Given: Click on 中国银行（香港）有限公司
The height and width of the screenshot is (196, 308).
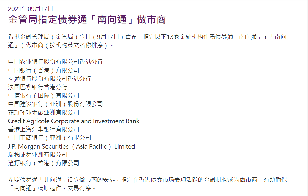Looking at the screenshot, I should coord(44,70).
